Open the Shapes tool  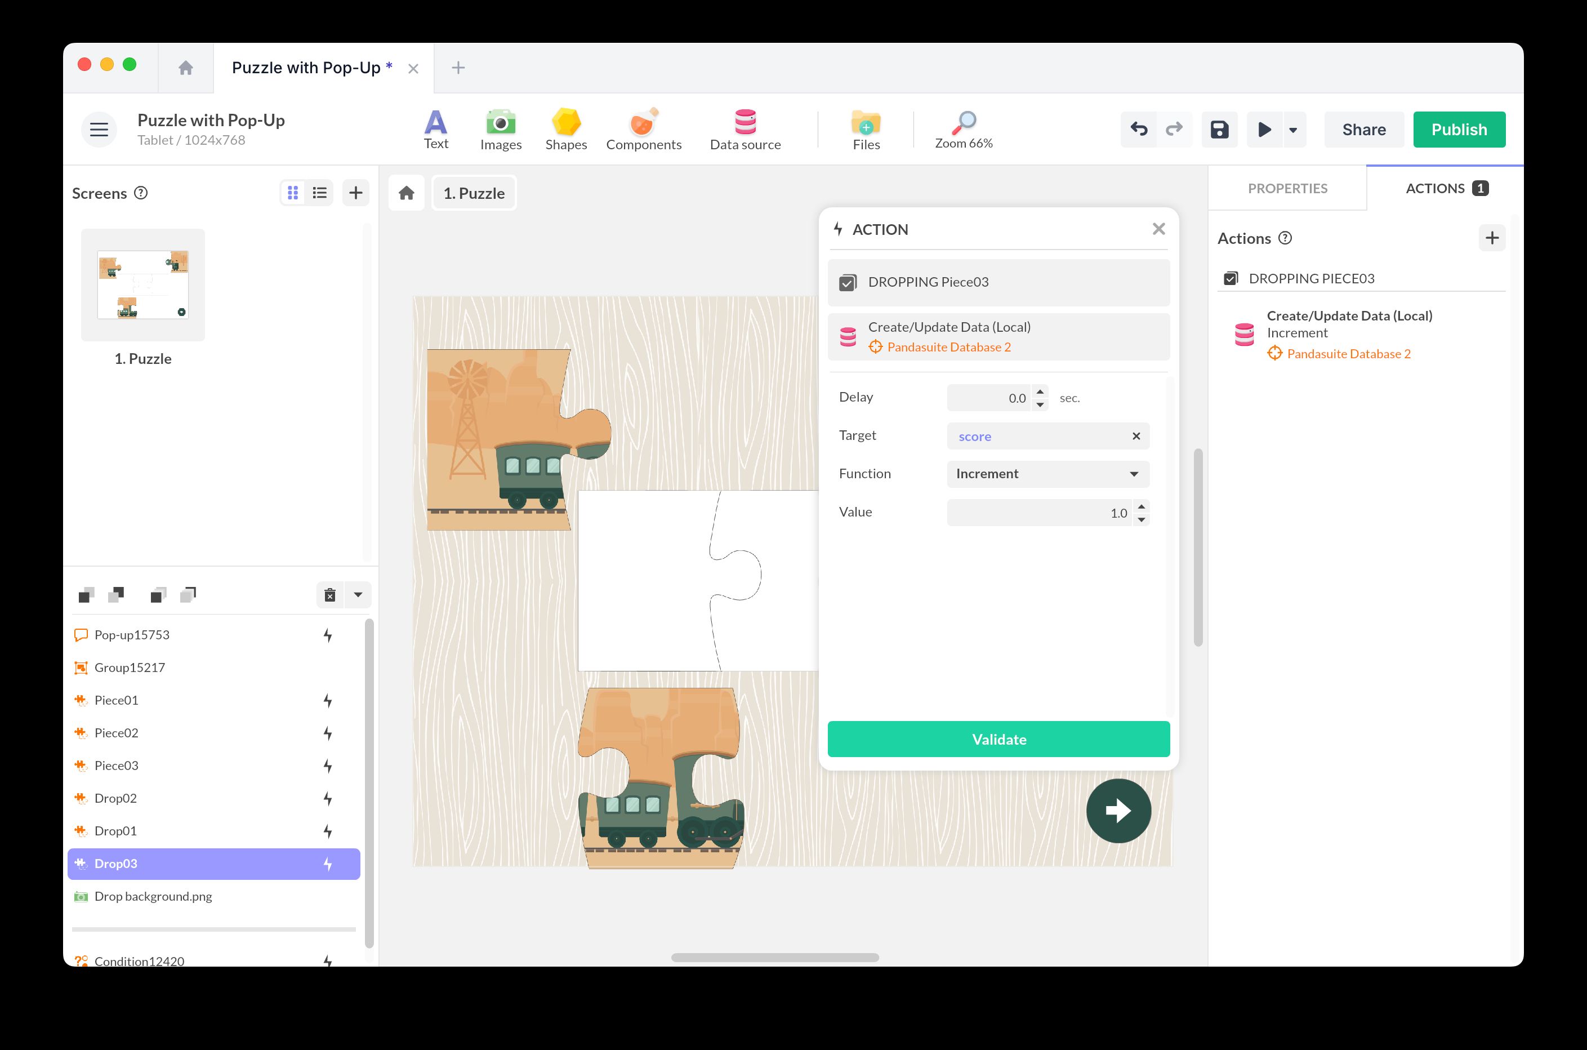click(x=565, y=123)
